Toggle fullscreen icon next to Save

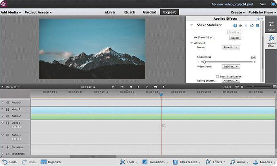273,4
